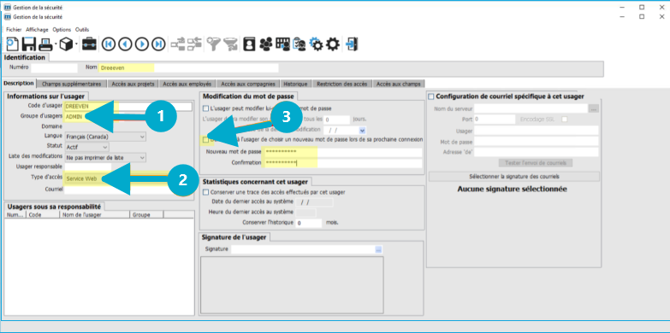The image size is (670, 333).
Task: Select the Description tab
Action: (18, 83)
